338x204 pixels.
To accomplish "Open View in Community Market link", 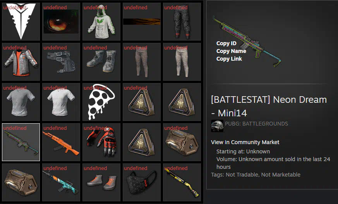I will click(245, 142).
